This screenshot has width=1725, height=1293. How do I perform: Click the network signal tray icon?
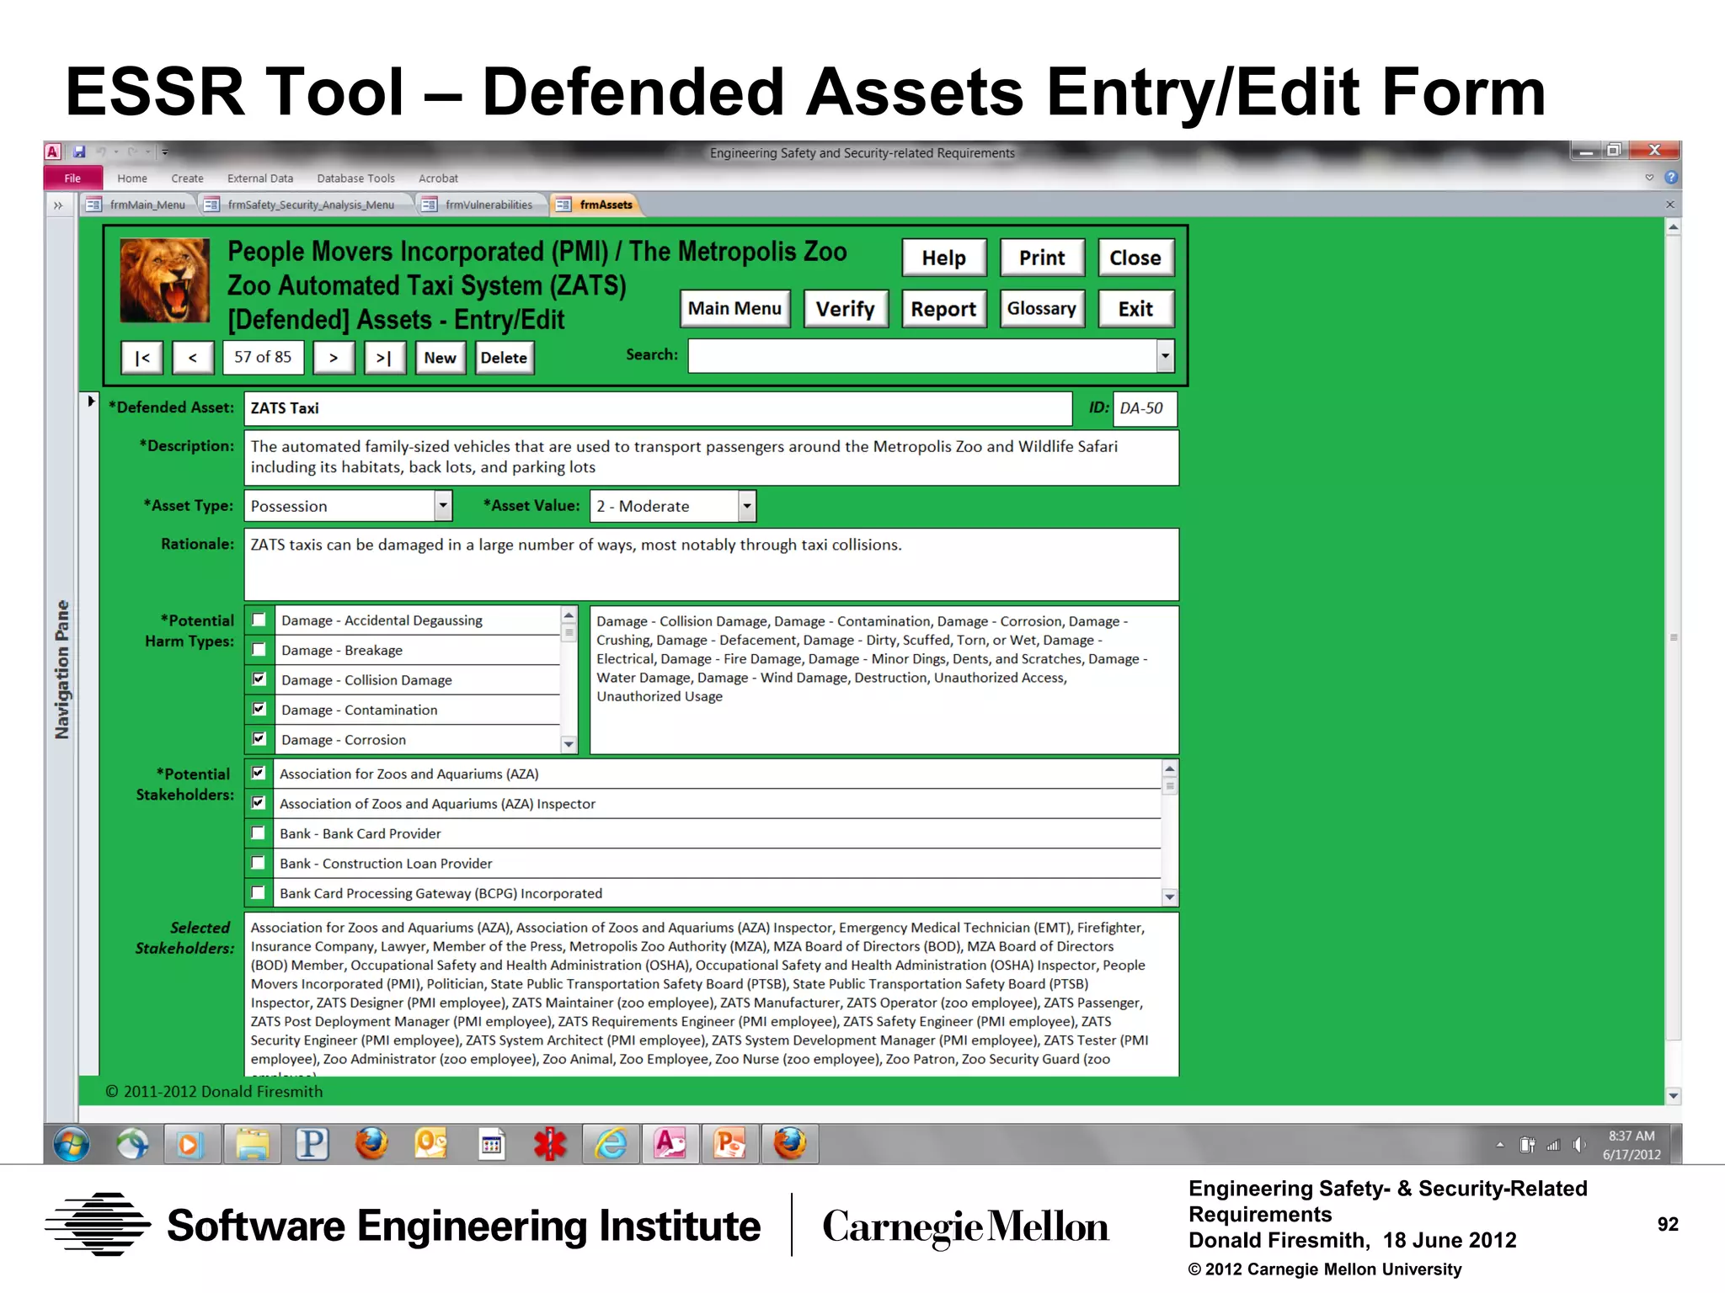point(1553,1145)
